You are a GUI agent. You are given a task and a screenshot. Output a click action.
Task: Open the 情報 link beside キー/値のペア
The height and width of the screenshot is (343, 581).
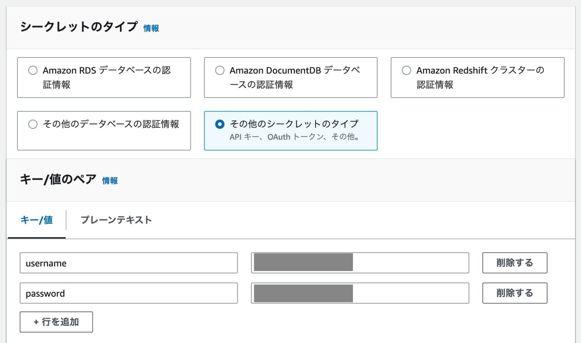click(110, 181)
